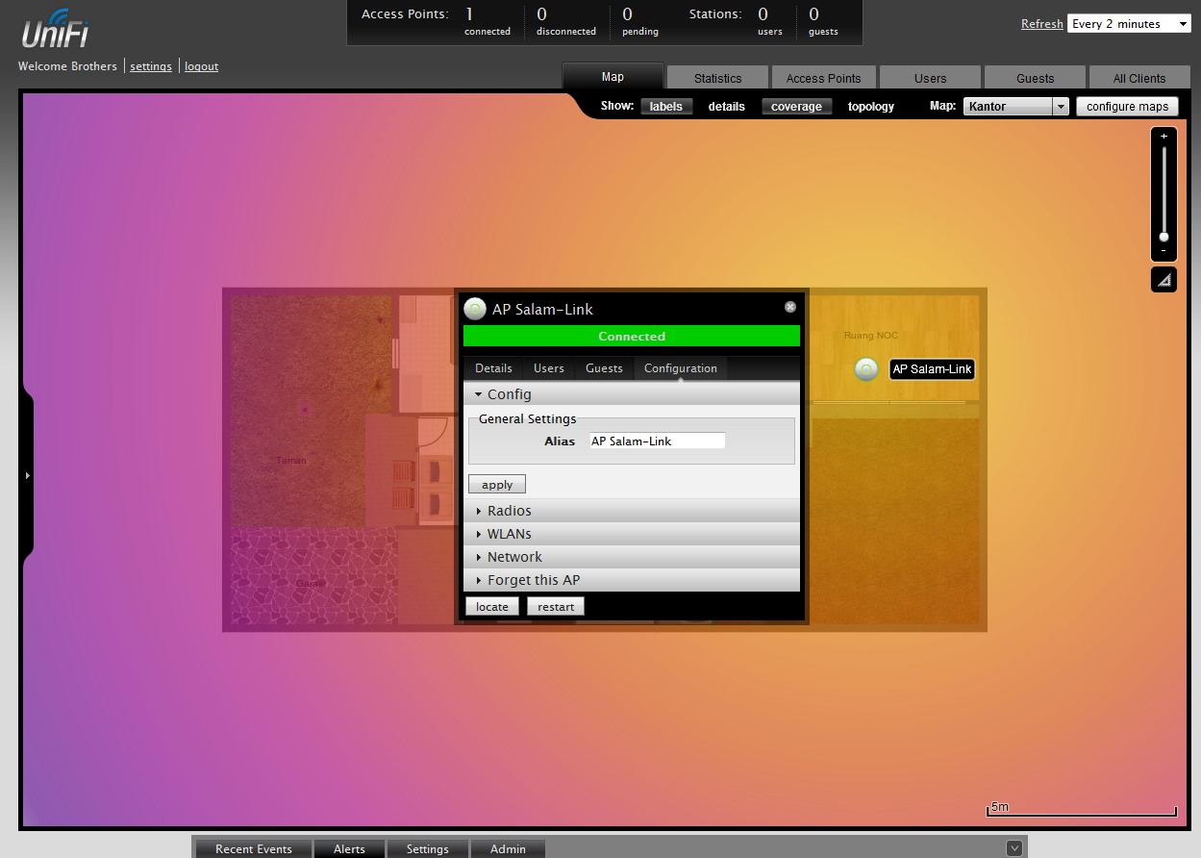Click the Connected status bar
This screenshot has height=858, width=1201.
tap(632, 336)
